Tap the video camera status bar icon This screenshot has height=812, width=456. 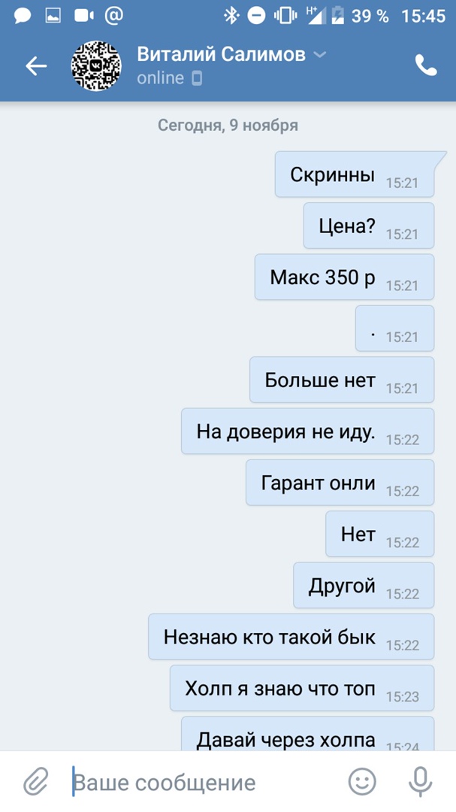84,16
